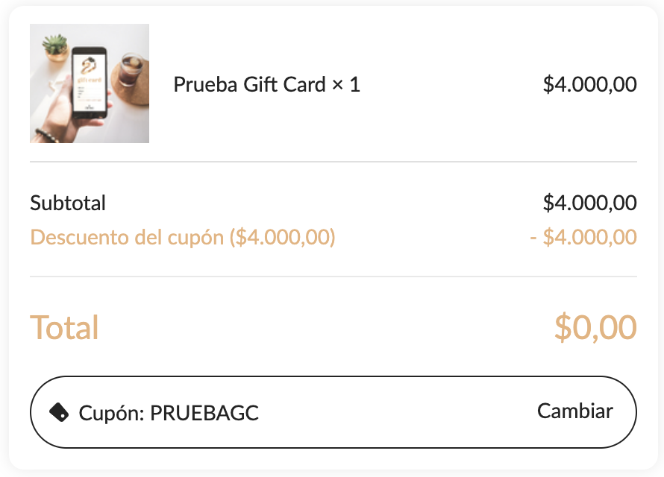Click the coffee glass in product image
The width and height of the screenshot is (664, 477).
pos(130,70)
